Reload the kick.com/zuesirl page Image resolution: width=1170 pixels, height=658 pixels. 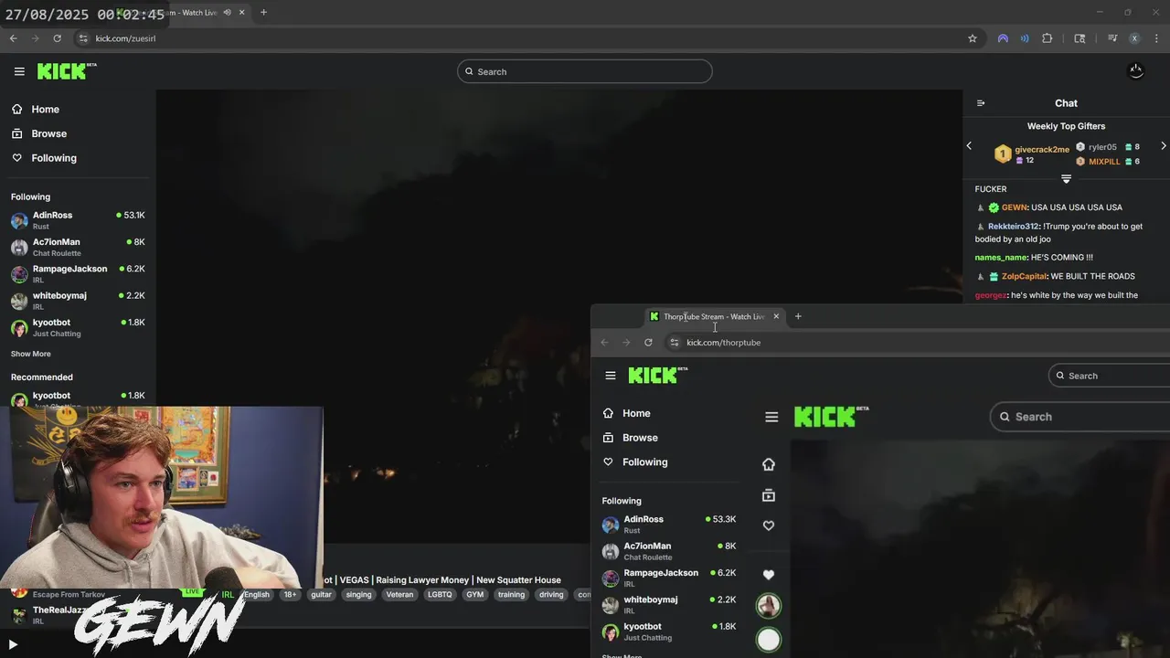tap(57, 38)
